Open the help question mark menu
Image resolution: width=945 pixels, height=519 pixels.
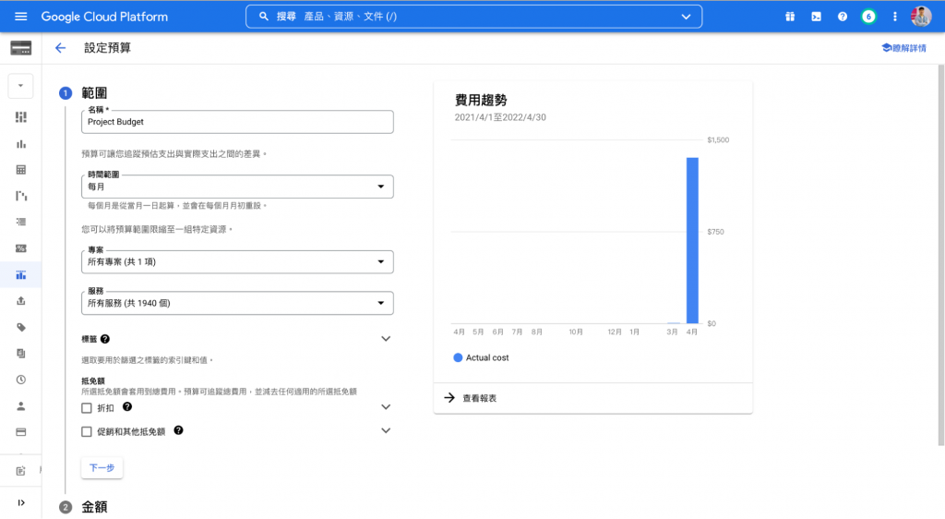(842, 17)
